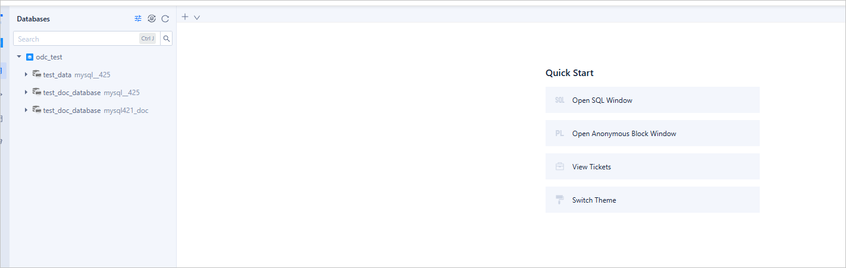Open the new tab dropdown chevron
Screen dimensions: 846x268
(197, 18)
